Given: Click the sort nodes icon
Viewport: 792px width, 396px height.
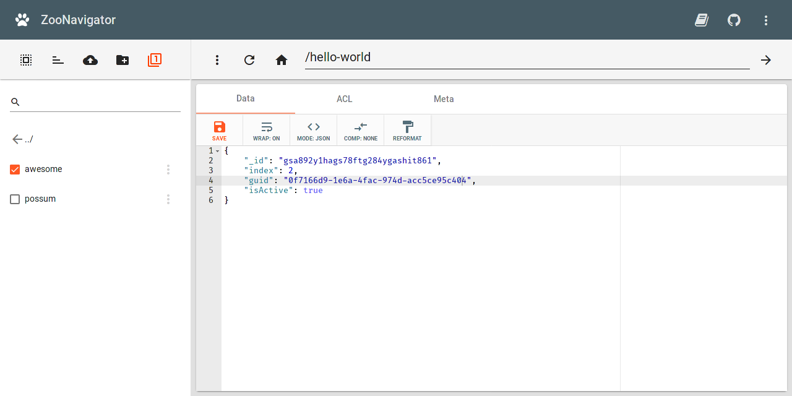Looking at the screenshot, I should tap(58, 60).
